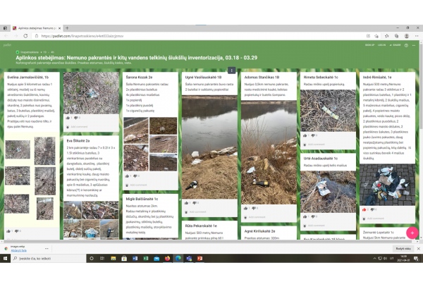Open a new browser tab
The width and height of the screenshot is (423, 282).
(67, 28)
